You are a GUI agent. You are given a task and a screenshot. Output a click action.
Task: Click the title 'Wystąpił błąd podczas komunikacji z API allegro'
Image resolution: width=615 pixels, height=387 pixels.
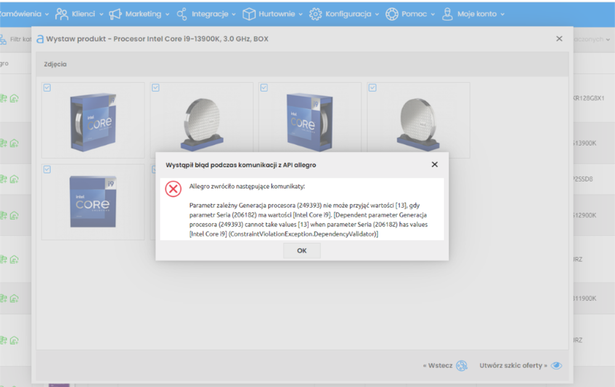click(x=241, y=165)
